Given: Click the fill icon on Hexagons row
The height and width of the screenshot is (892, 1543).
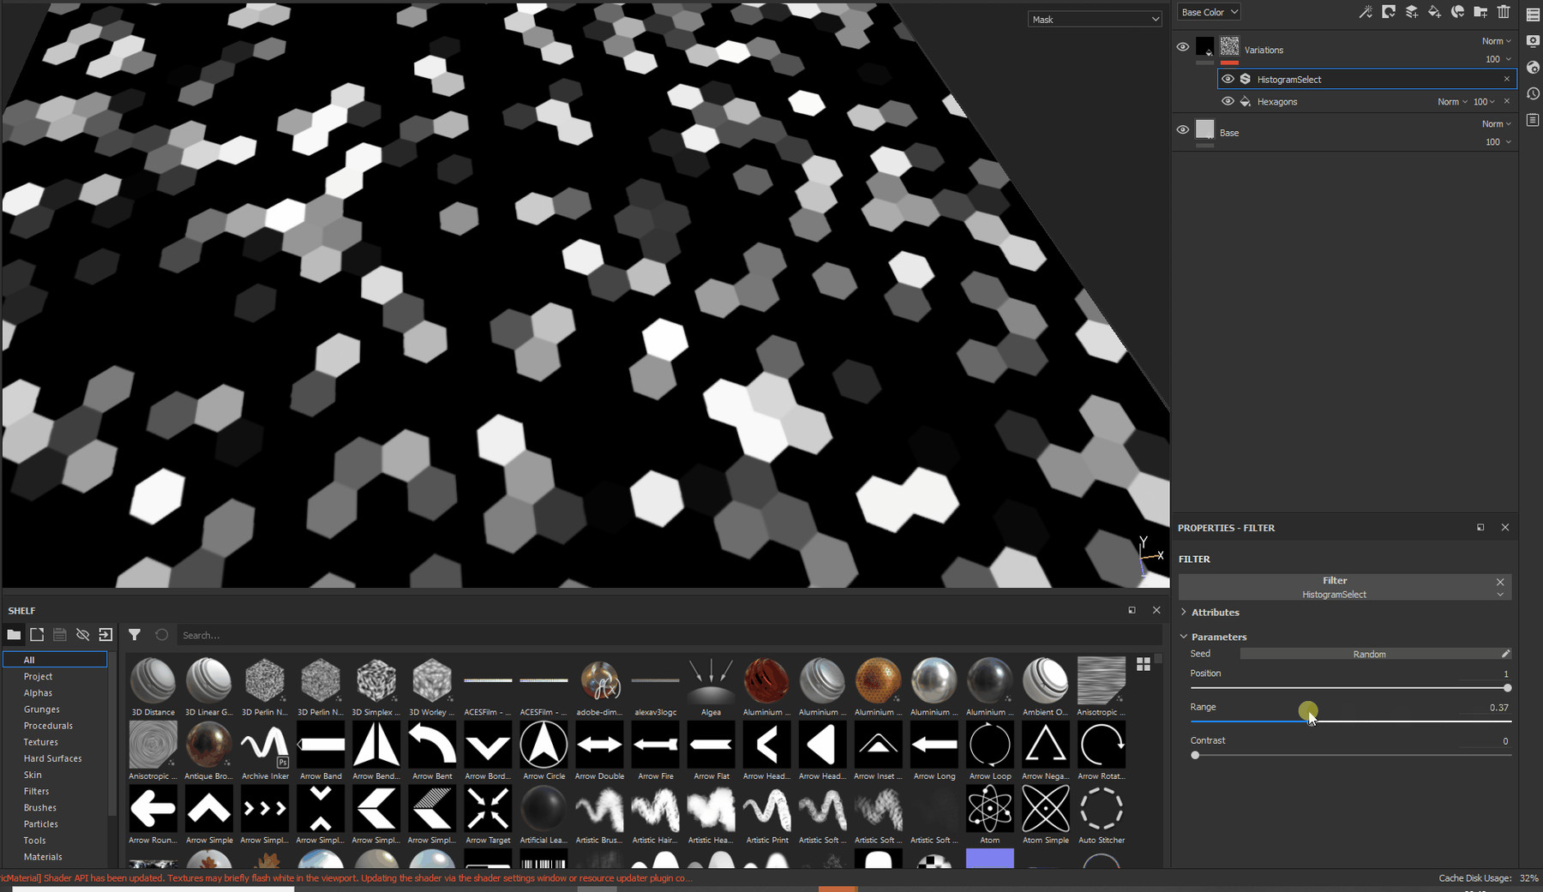Looking at the screenshot, I should (x=1246, y=101).
